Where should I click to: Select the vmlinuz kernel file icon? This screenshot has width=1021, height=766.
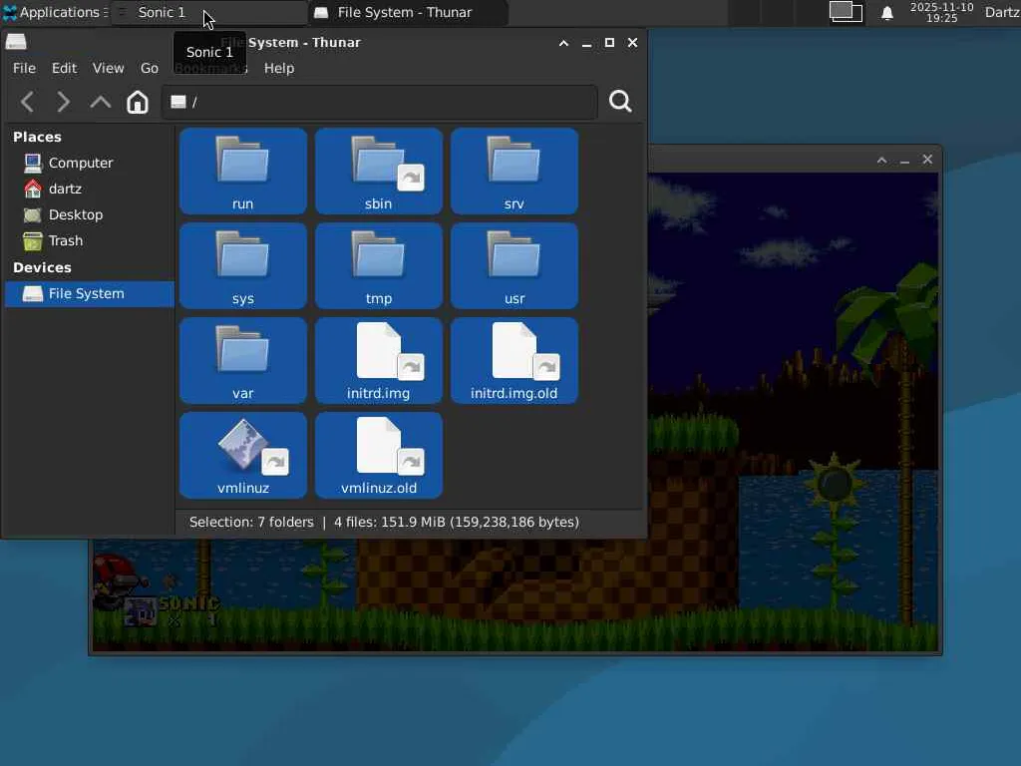[x=243, y=445]
